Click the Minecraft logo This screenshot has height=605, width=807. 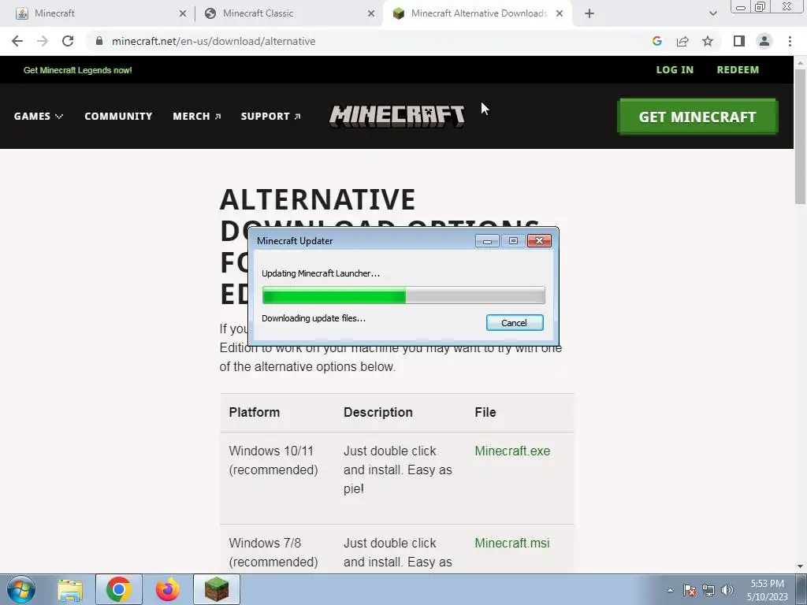(397, 116)
